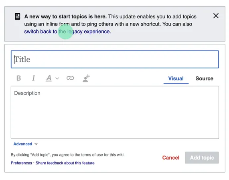Insert a link using chain icon
The width and height of the screenshot is (229, 180).
tap(70, 78)
